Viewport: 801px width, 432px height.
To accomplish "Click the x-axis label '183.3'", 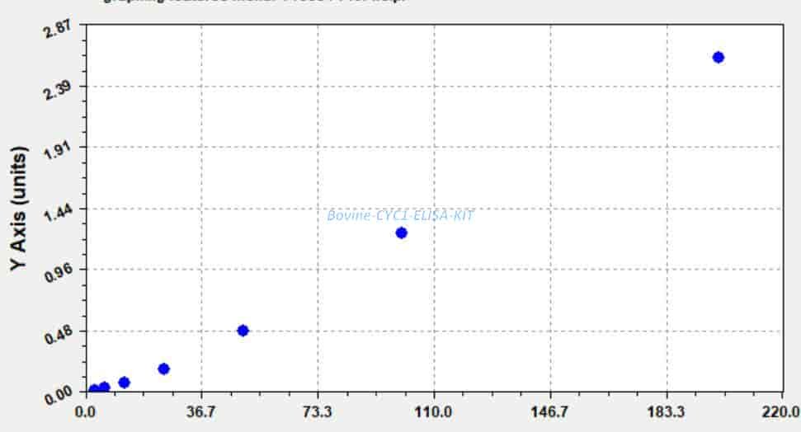I will [667, 411].
